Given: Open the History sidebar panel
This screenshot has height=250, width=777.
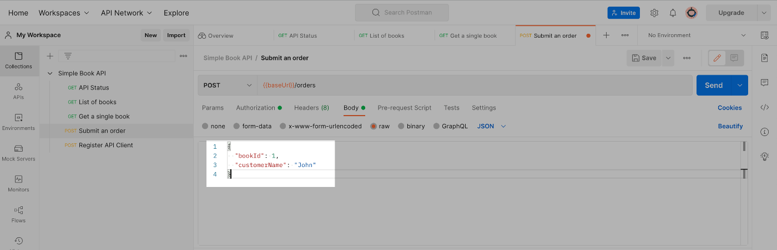Looking at the screenshot, I should (x=18, y=242).
